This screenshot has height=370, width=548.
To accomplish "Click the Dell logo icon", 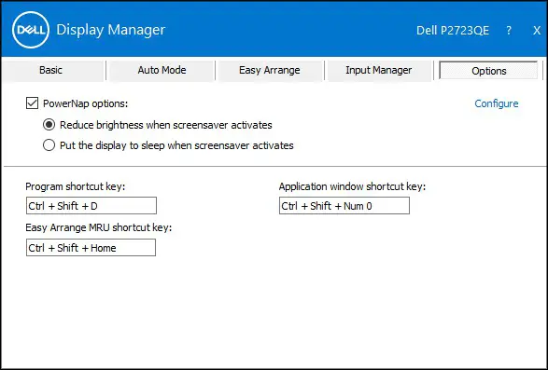I will click(31, 30).
